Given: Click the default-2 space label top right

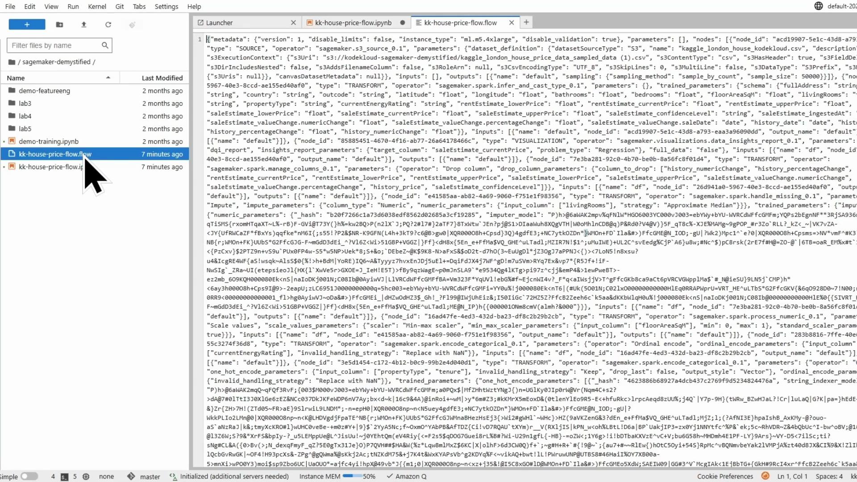Looking at the screenshot, I should (842, 6).
